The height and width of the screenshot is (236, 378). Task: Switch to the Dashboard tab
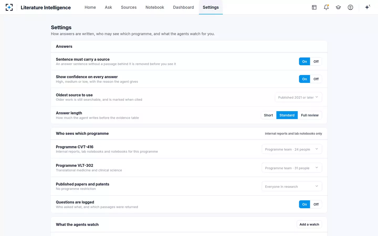click(183, 7)
